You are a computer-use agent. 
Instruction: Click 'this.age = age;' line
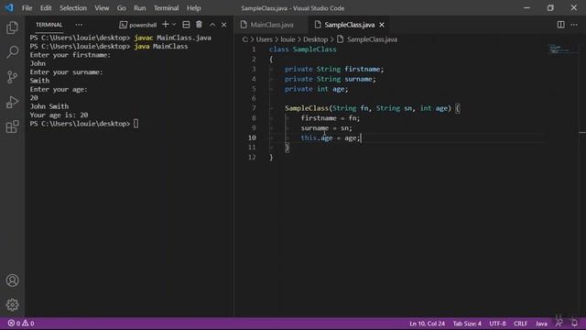coord(331,137)
